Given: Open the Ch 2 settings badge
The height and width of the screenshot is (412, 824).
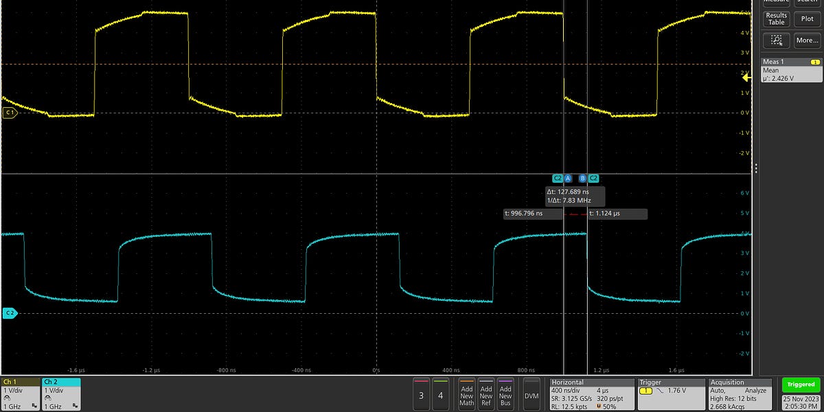Looking at the screenshot, I should (x=61, y=394).
